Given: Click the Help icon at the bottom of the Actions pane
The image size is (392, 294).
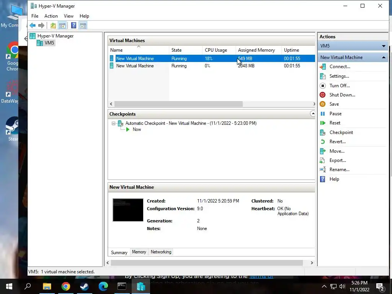Looking at the screenshot, I should [323, 179].
